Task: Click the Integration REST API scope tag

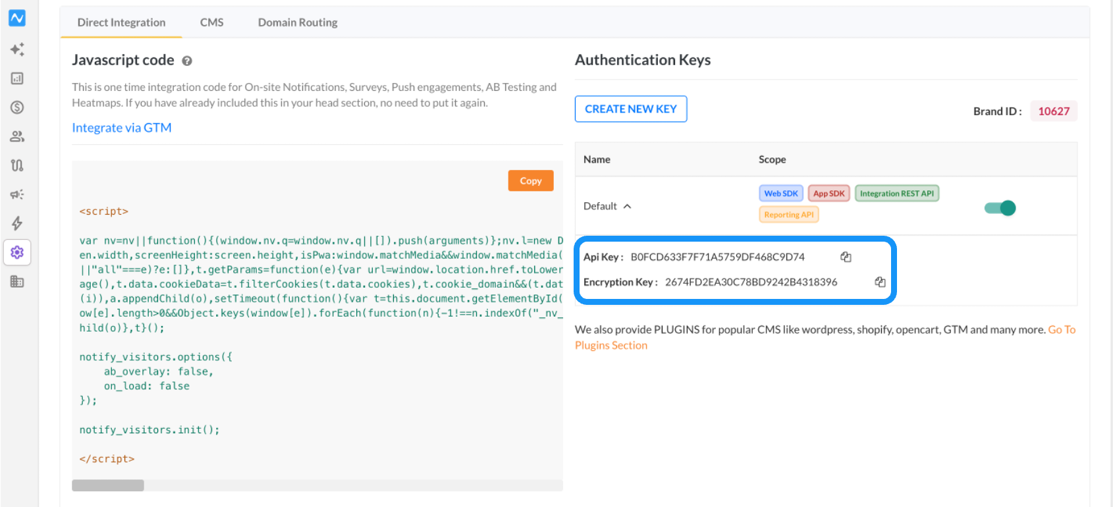Action: pyautogui.click(x=897, y=194)
